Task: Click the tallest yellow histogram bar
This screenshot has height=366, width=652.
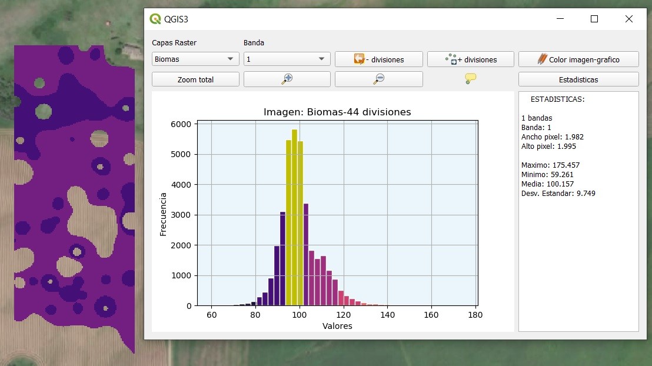Action: 294,218
